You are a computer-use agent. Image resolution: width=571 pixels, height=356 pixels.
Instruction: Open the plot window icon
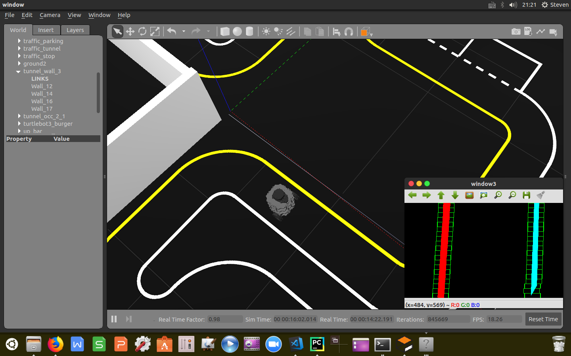[x=540, y=32]
